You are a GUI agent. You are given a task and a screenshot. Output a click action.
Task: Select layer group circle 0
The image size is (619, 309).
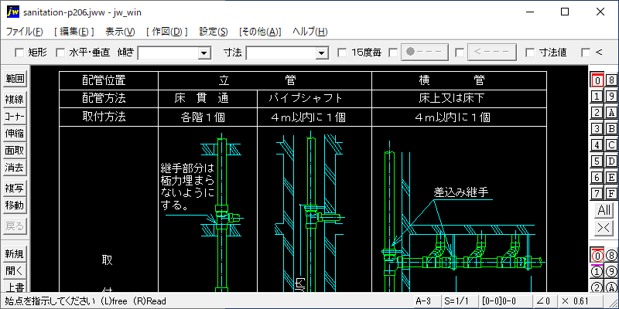tap(597, 256)
